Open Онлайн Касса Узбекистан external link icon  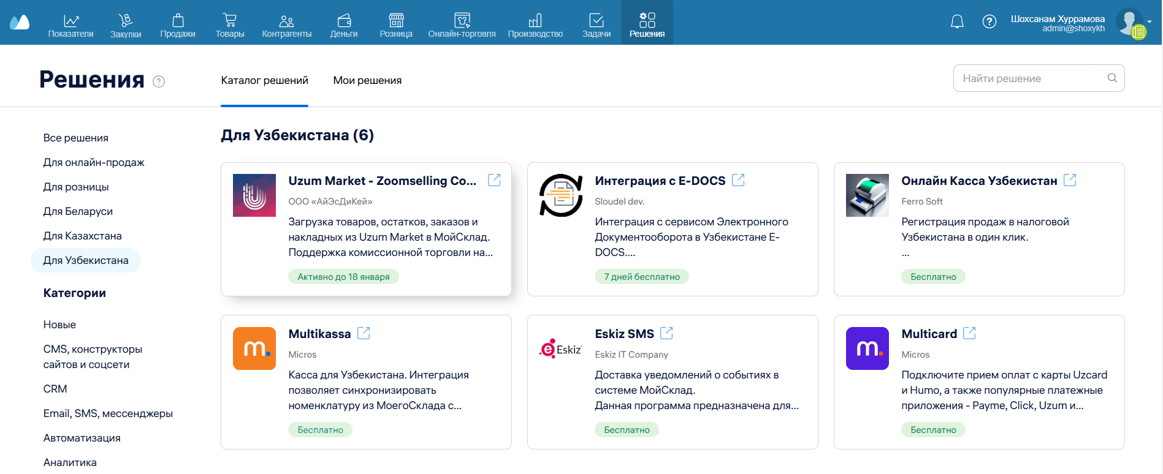click(x=1070, y=180)
